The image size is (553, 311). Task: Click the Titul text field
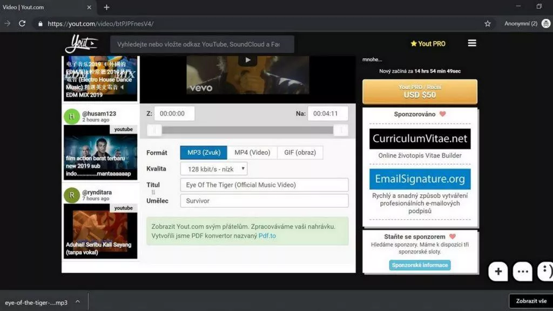tap(264, 185)
